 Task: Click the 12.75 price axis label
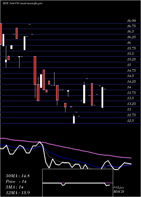(131, 115)
